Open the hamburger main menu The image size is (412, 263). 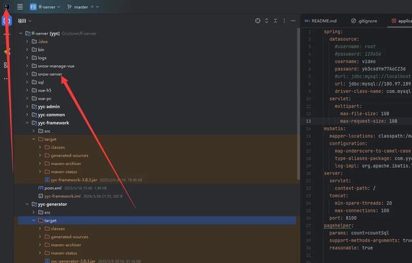[x=20, y=7]
